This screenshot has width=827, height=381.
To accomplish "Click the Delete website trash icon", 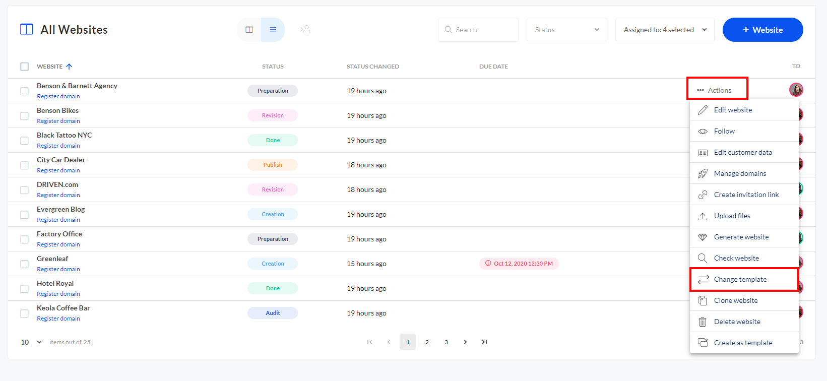I will 703,322.
